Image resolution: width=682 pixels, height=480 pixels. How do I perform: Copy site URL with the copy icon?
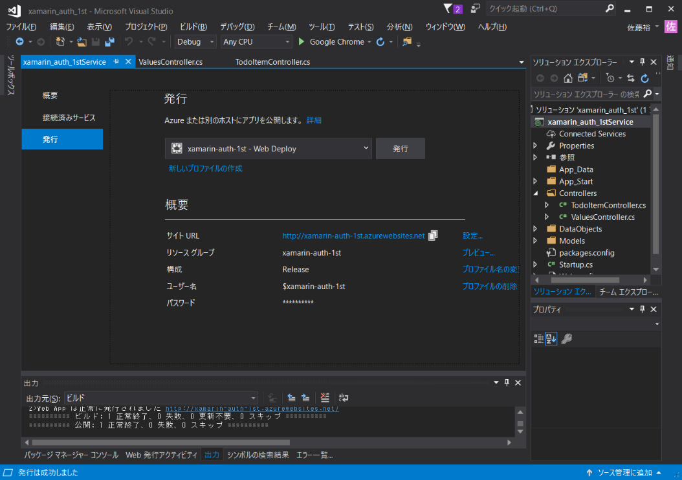(433, 235)
